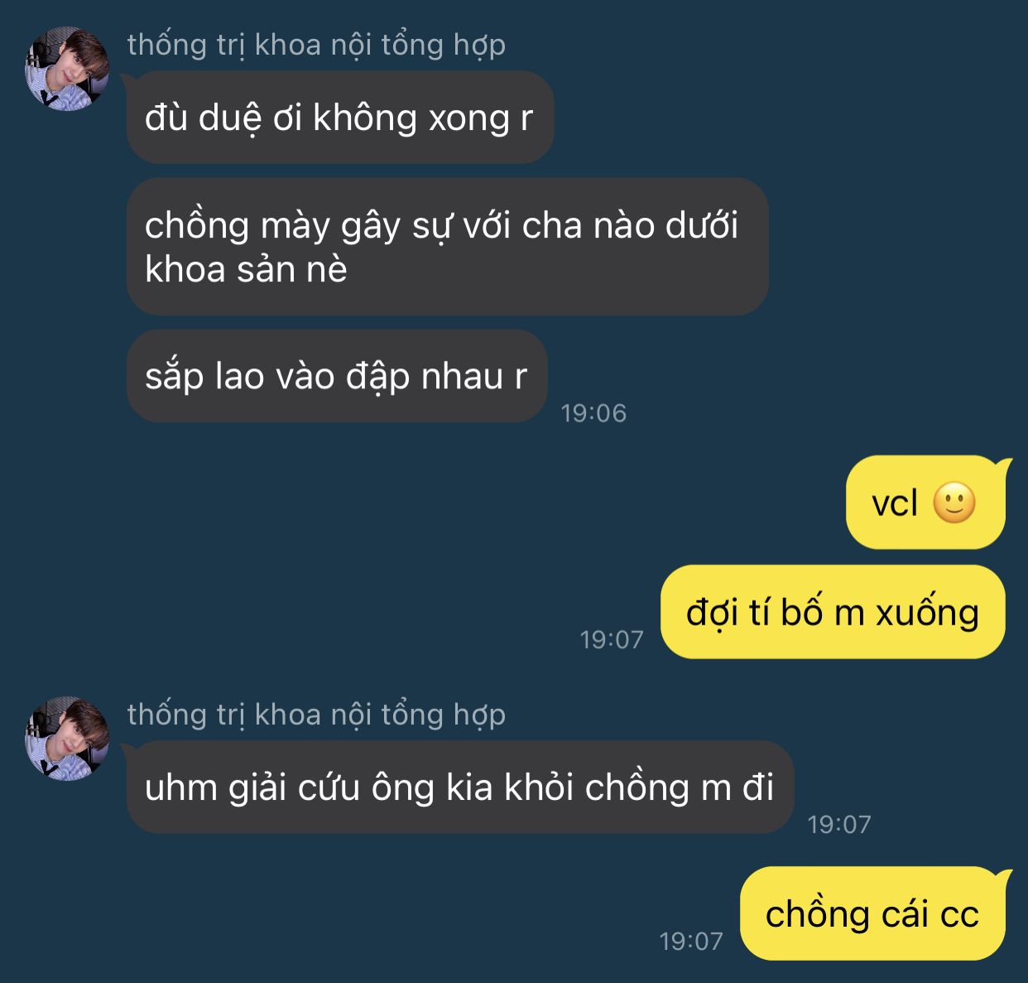Tap the smiley emoji in the vcl message
1028x983 pixels.
[954, 503]
